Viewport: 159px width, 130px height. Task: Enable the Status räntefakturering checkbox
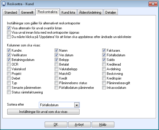coord(9,92)
